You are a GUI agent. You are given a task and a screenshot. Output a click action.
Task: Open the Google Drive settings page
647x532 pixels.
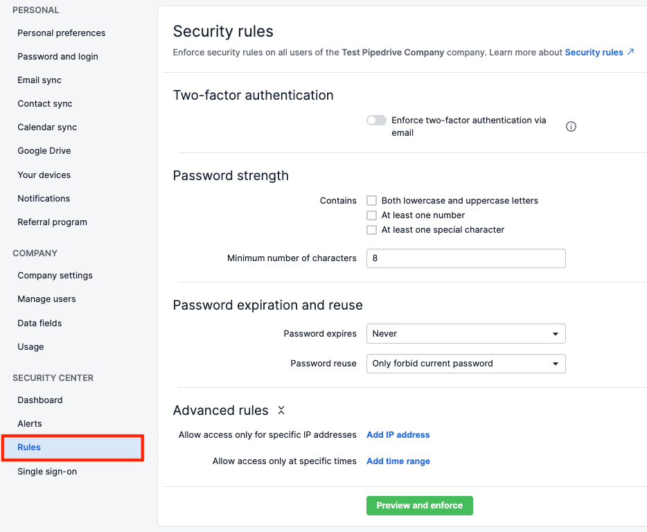(x=44, y=151)
